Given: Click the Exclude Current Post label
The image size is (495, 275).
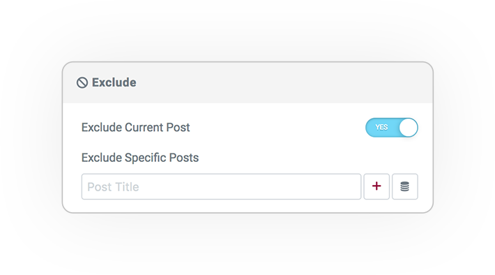Looking at the screenshot, I should [135, 128].
